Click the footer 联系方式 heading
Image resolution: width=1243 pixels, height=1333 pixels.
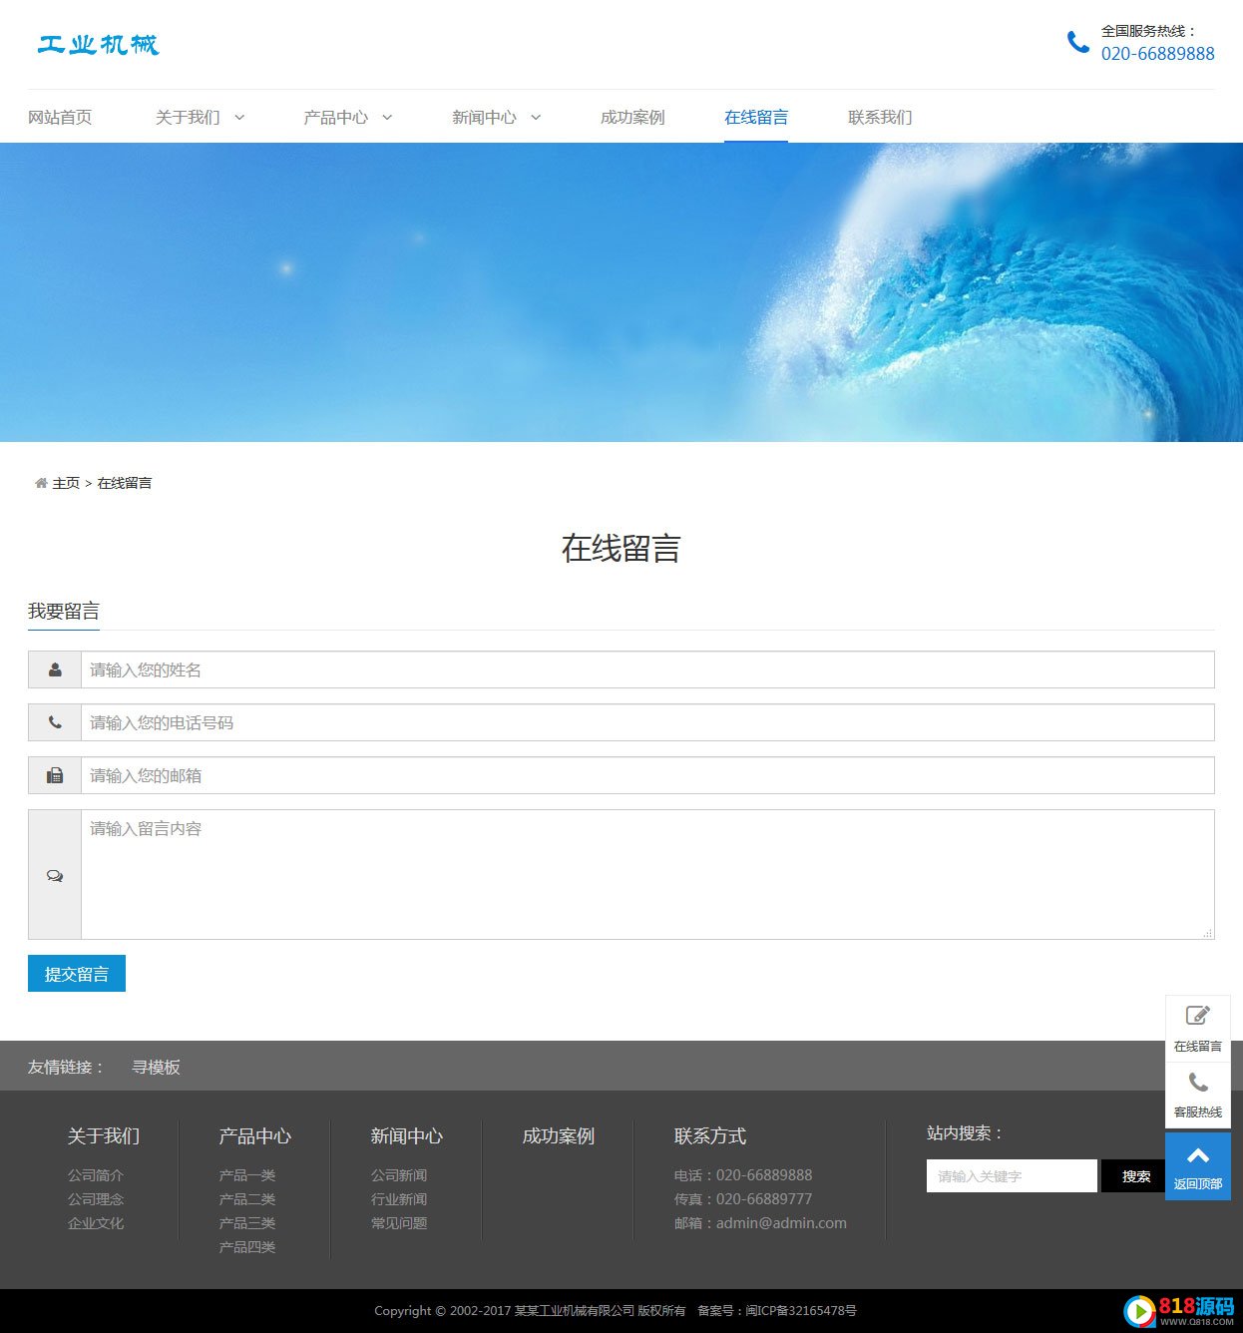pos(710,1136)
